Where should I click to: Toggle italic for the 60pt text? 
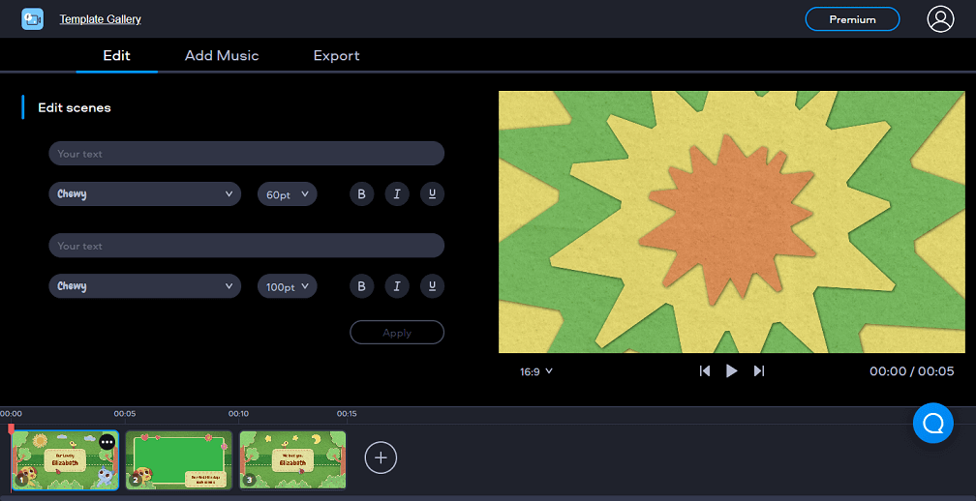(x=397, y=194)
